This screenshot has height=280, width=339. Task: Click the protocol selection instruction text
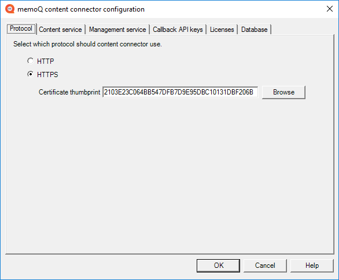pyautogui.click(x=87, y=44)
